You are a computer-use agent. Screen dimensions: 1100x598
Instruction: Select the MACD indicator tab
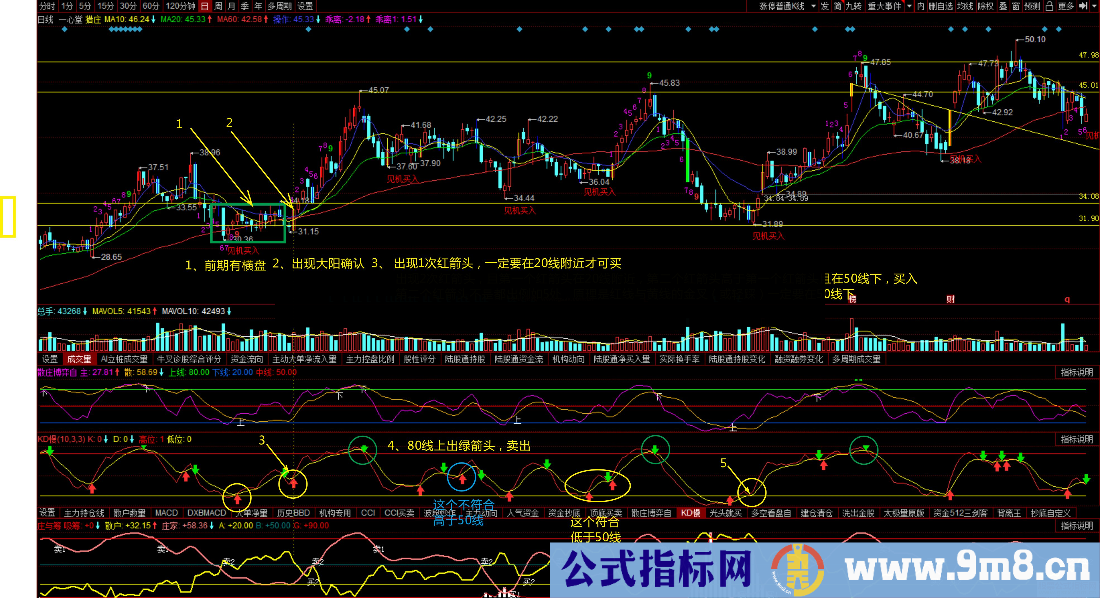tap(166, 513)
